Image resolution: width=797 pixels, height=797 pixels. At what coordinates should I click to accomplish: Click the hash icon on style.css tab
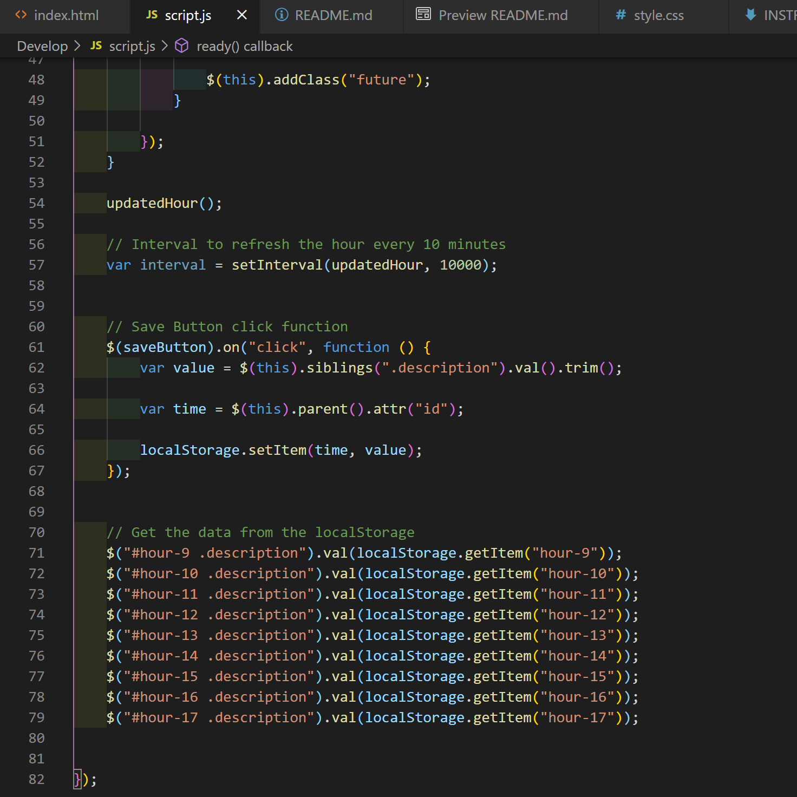(x=620, y=15)
